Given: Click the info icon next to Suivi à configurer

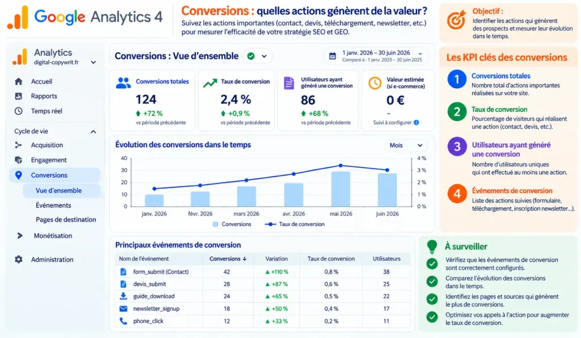Looking at the screenshot, I should (x=416, y=122).
